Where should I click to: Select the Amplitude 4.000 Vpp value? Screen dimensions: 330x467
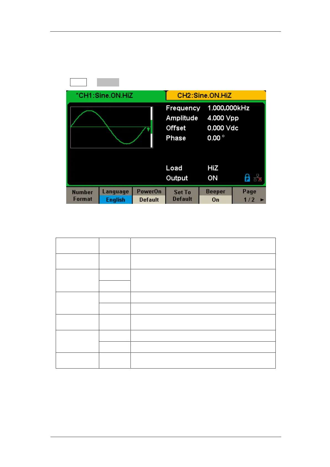coord(223,118)
